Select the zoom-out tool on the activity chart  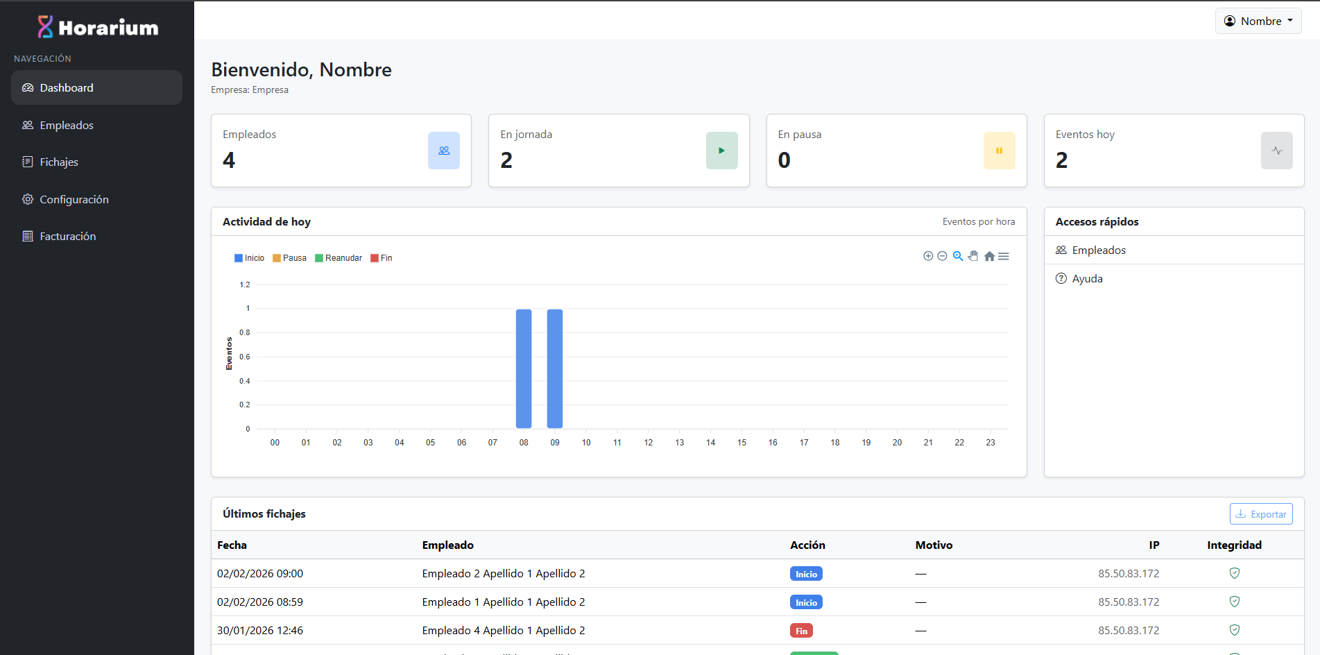(x=942, y=256)
